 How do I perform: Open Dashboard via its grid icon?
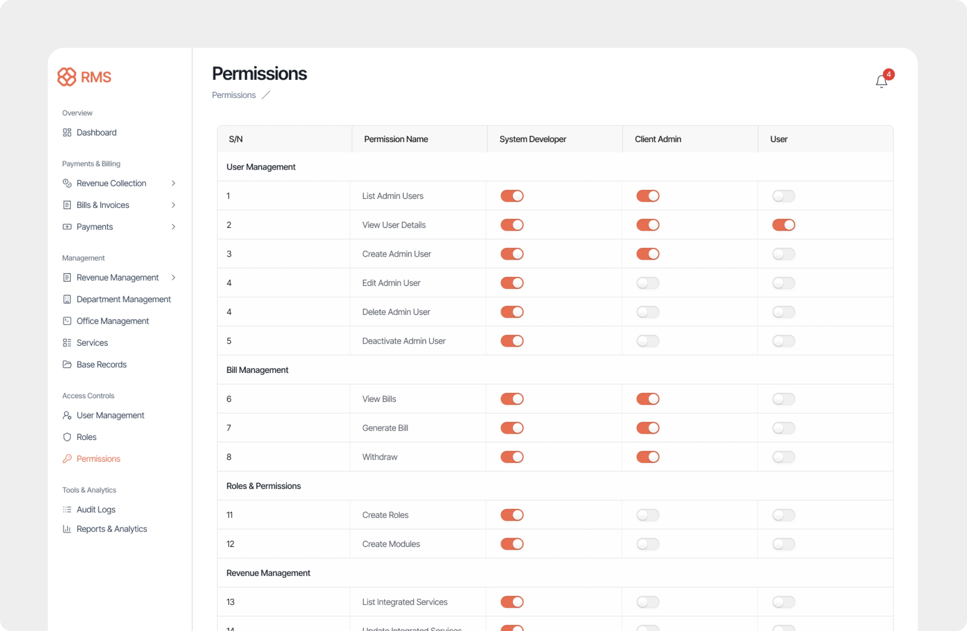pos(67,133)
